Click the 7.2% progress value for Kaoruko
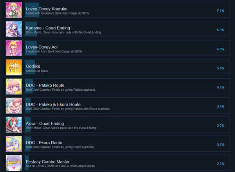 click(x=221, y=11)
